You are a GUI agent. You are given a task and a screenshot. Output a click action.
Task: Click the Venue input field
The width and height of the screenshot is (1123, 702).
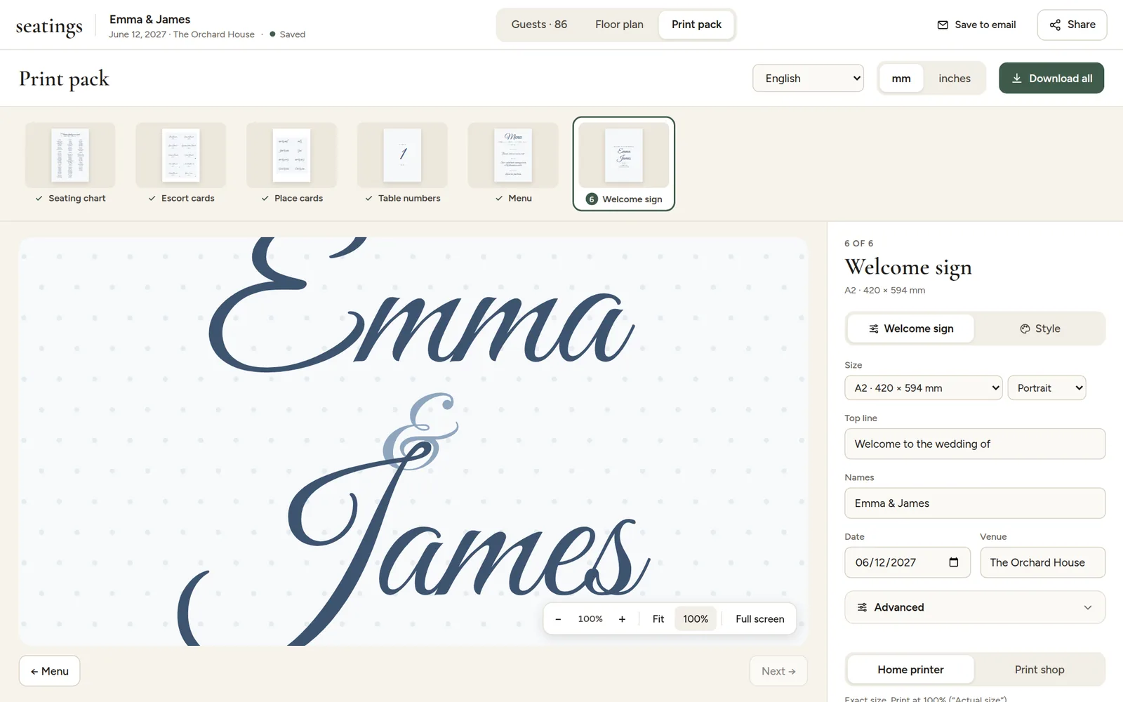tap(1042, 562)
